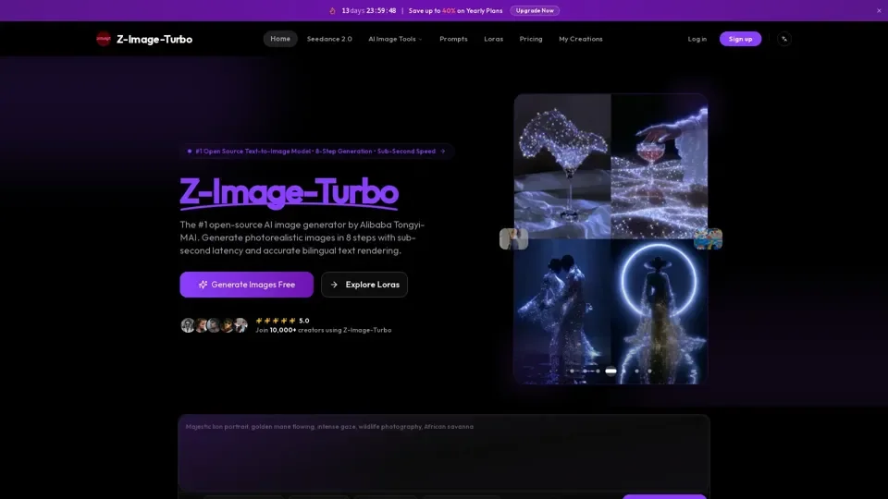
Task: Close the promo banner with the X
Action: point(879,11)
